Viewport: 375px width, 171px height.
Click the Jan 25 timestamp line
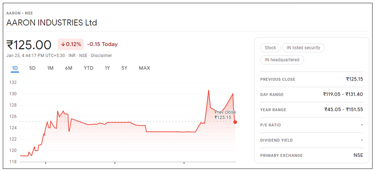[59, 56]
